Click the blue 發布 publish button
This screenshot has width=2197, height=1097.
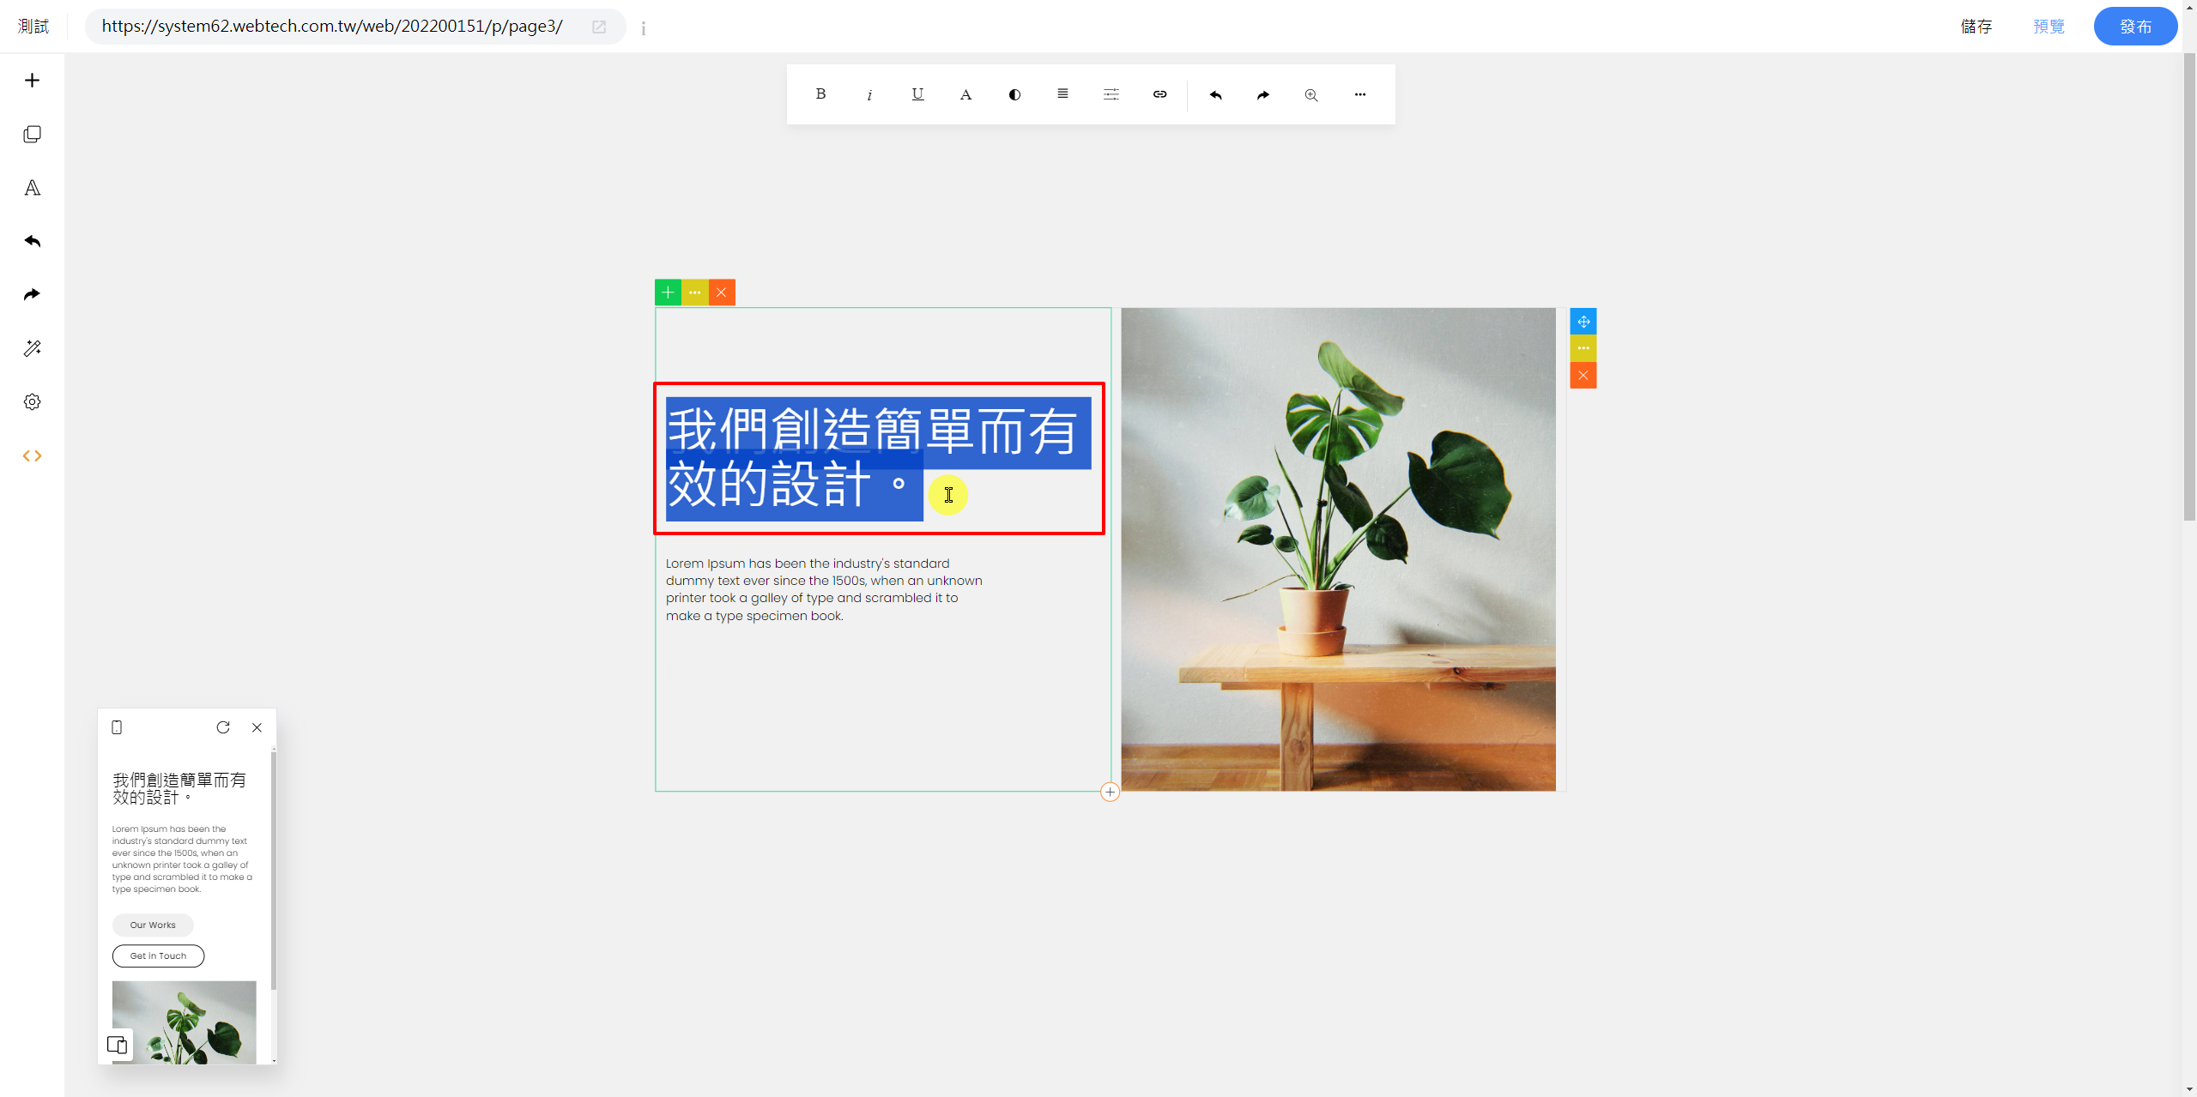[2134, 27]
